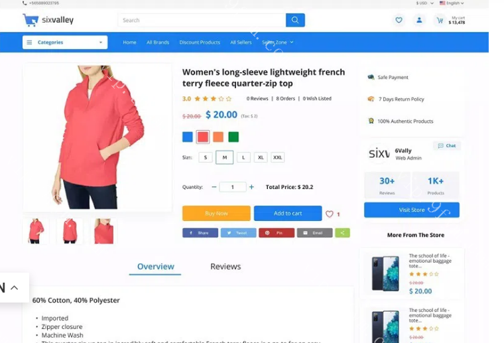Image resolution: width=504 pixels, height=343 pixels.
Task: Open the English language dropdown
Action: point(453,3)
